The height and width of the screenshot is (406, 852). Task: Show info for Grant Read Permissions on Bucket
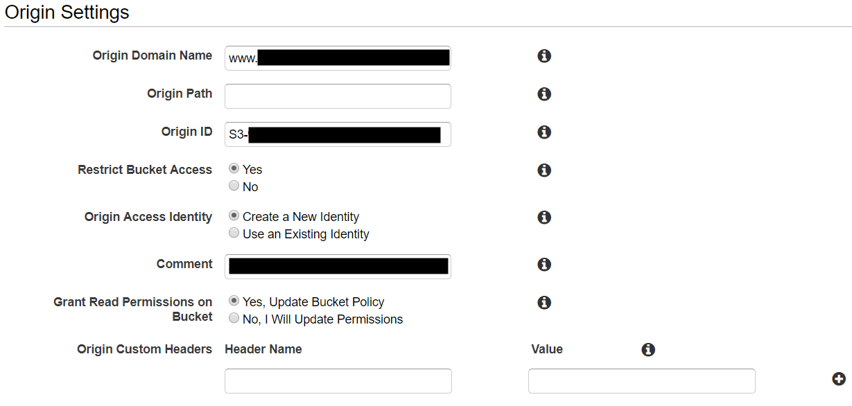point(544,303)
